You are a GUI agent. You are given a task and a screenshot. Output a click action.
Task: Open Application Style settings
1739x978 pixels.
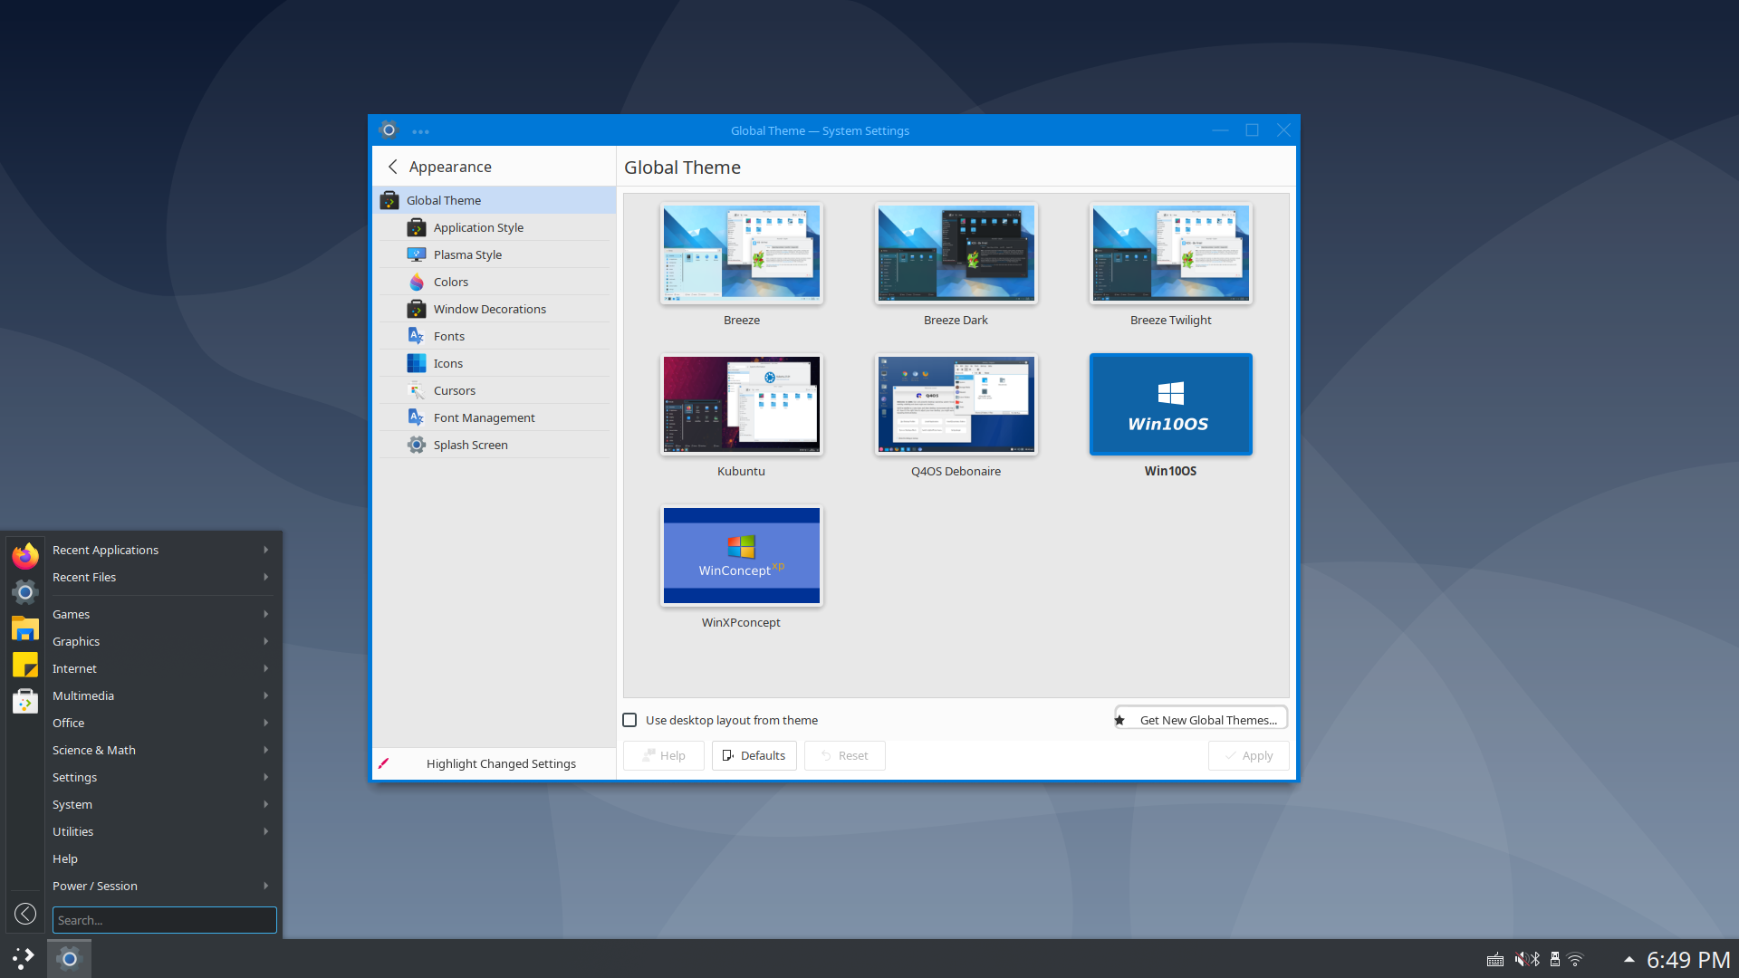[x=494, y=227]
